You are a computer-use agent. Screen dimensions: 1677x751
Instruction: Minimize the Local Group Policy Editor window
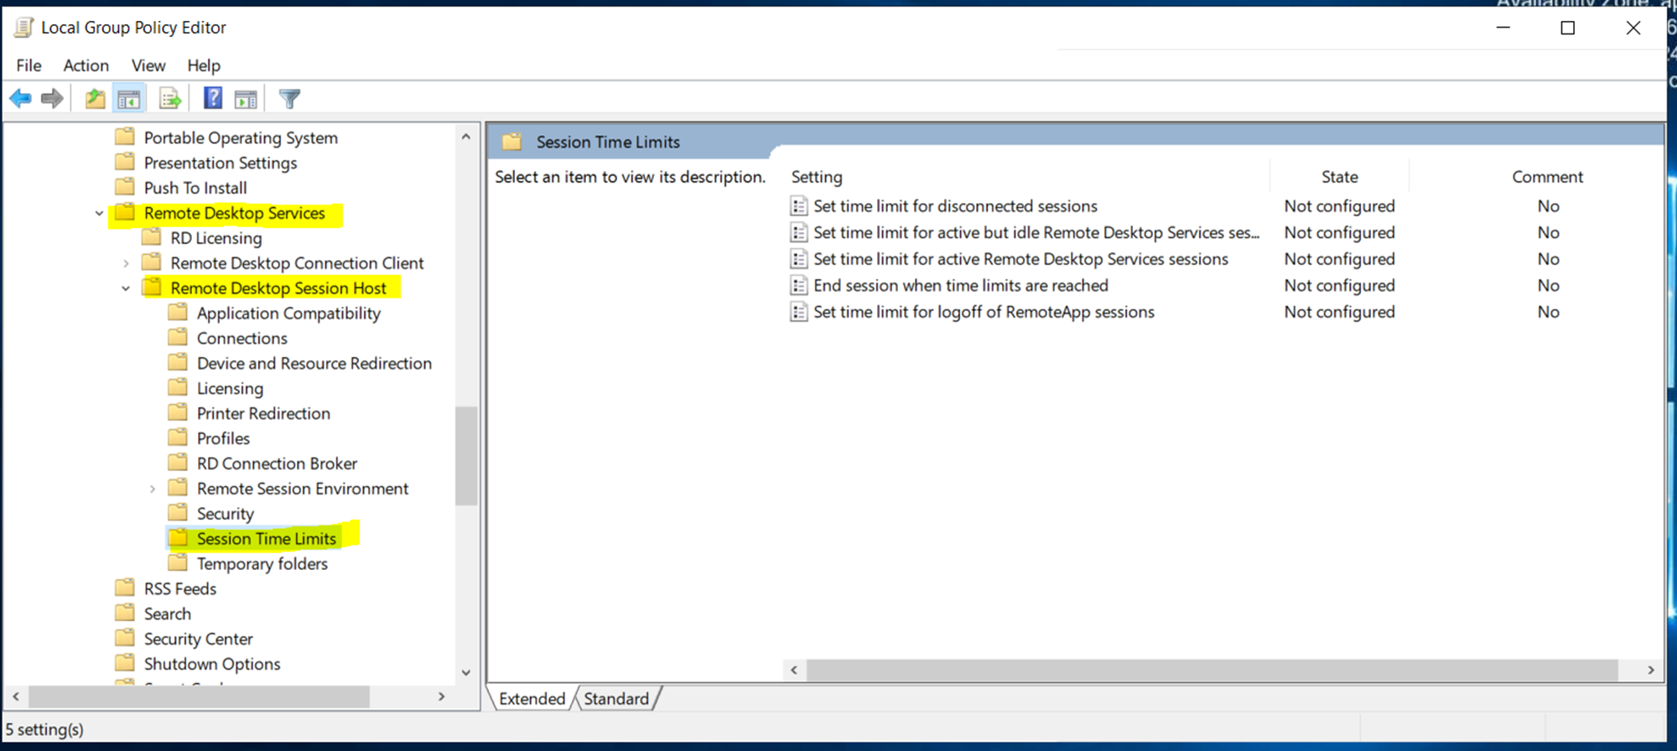(1503, 28)
